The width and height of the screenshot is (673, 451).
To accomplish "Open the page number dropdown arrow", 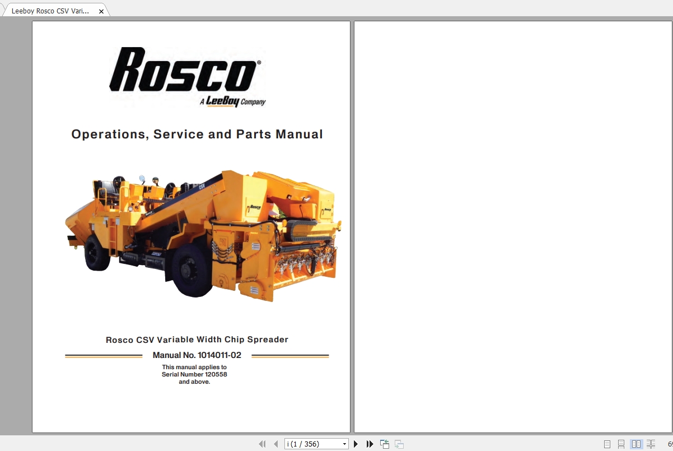I will (x=344, y=444).
